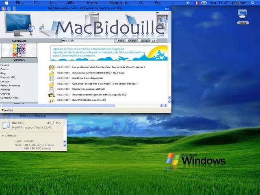The width and height of the screenshot is (260, 195).
Task: Click the volume icon in menu bar
Action: pos(188,3)
